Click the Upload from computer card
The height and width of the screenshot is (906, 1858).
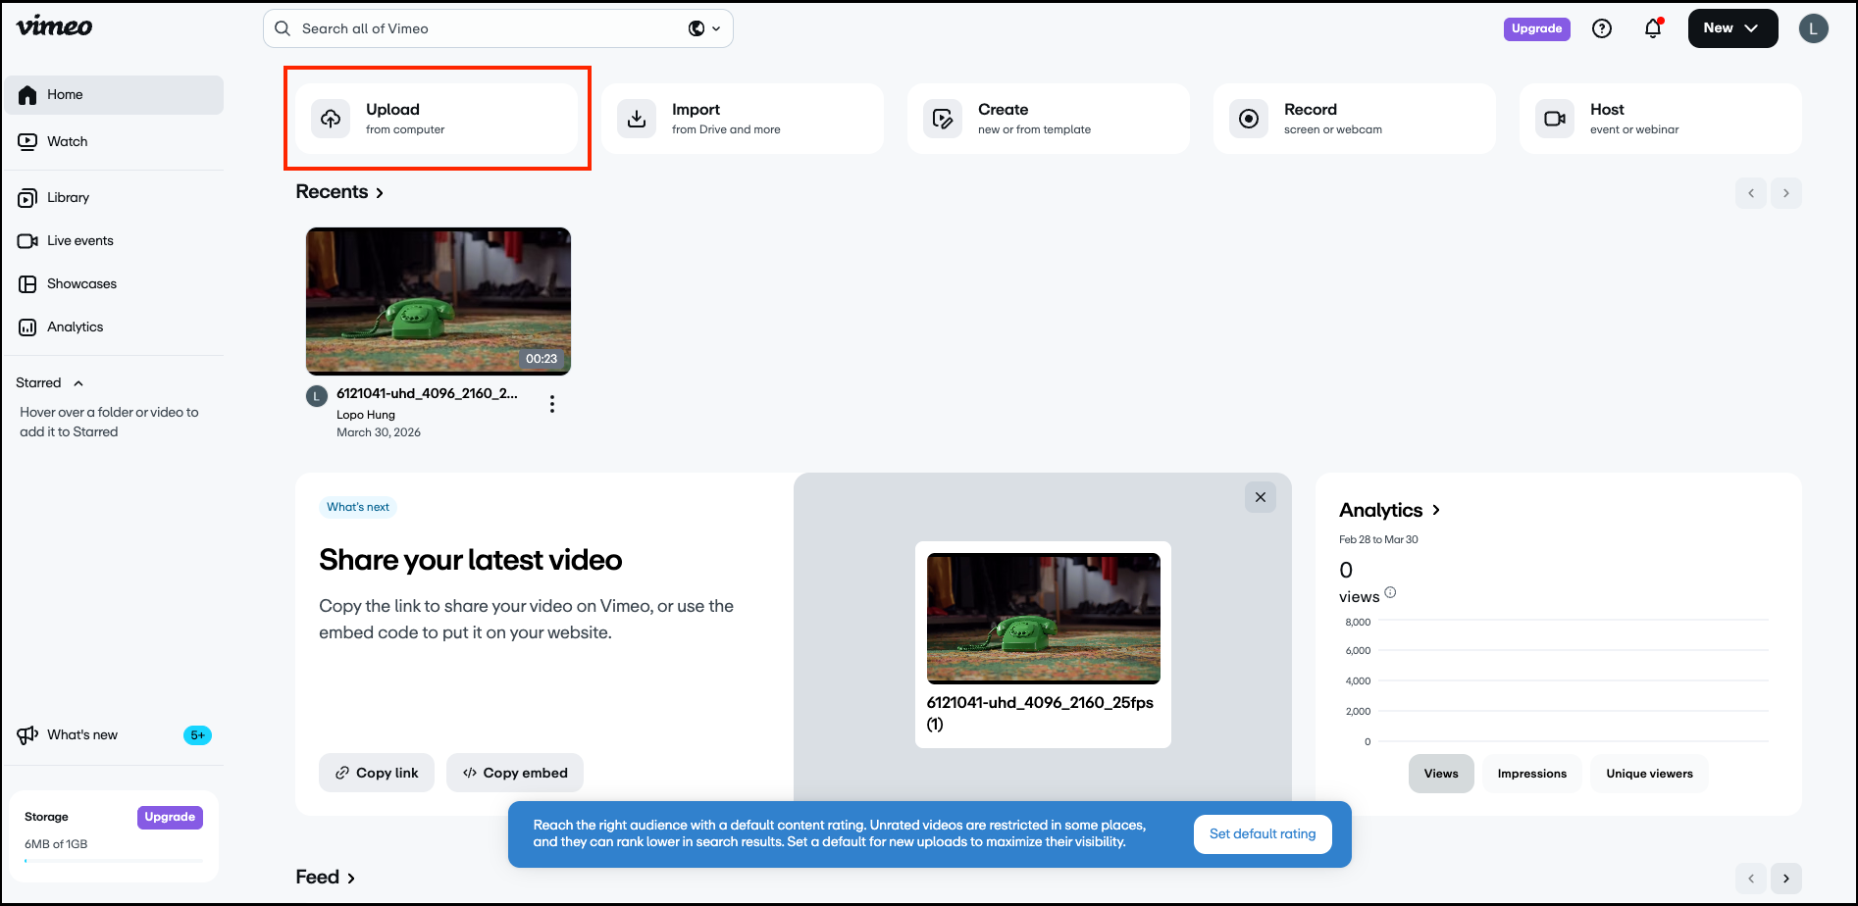[437, 119]
